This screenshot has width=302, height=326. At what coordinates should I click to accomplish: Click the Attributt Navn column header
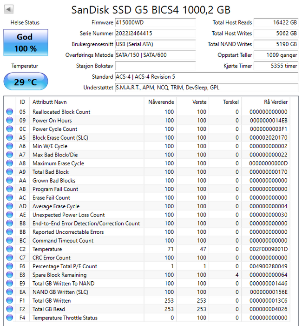[x=50, y=102]
